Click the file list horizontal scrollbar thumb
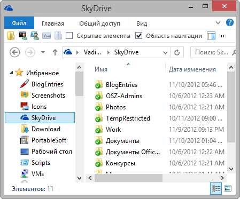This screenshot has width=240, height=199. point(128,178)
